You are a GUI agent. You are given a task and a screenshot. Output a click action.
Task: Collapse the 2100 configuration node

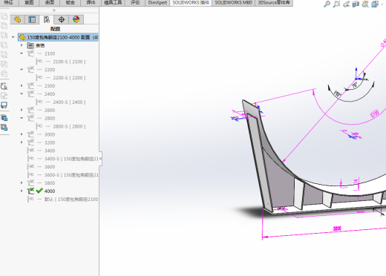coord(22,53)
